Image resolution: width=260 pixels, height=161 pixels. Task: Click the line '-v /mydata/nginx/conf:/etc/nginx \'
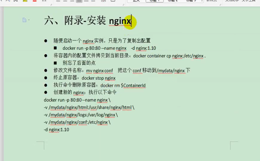click(77, 122)
